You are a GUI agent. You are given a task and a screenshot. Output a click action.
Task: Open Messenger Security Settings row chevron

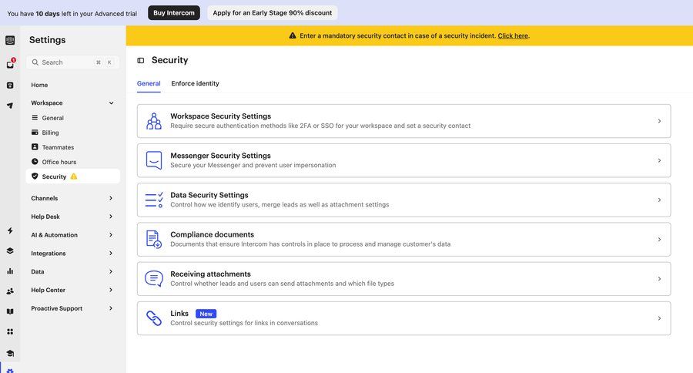(x=659, y=160)
